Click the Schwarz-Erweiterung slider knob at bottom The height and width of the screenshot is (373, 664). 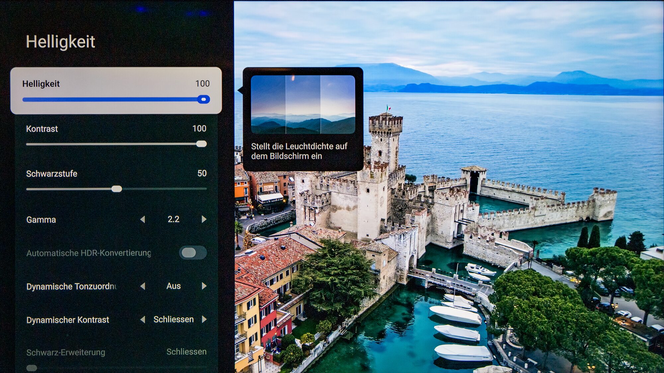pos(32,368)
